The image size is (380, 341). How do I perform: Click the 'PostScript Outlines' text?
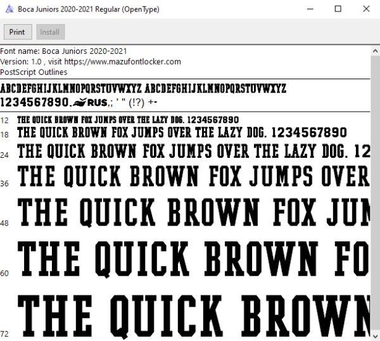[34, 72]
